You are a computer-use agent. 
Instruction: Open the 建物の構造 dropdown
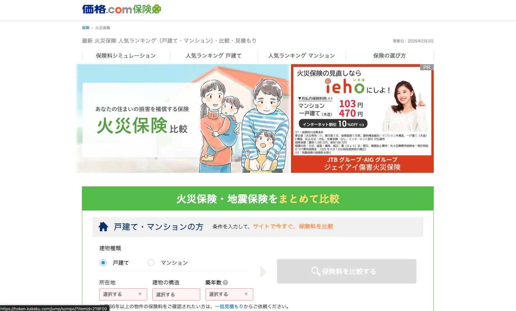click(x=176, y=294)
